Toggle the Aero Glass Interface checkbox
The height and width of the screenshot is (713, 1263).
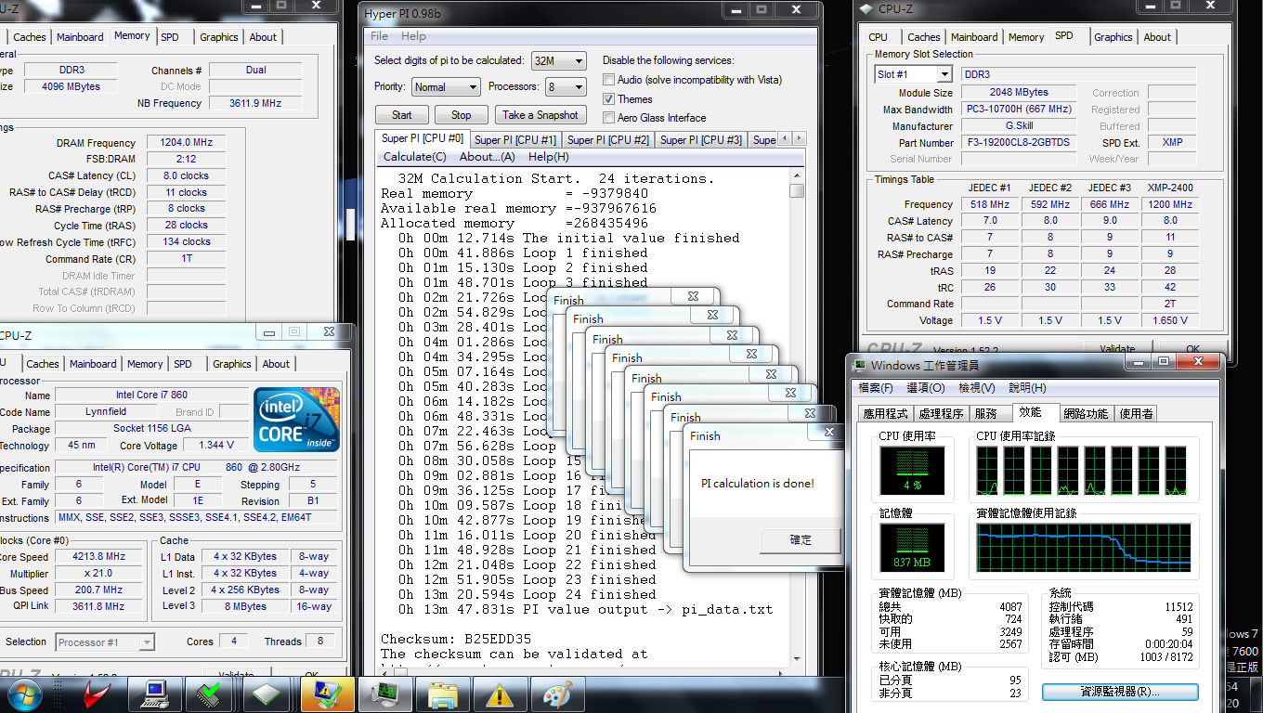pyautogui.click(x=609, y=118)
